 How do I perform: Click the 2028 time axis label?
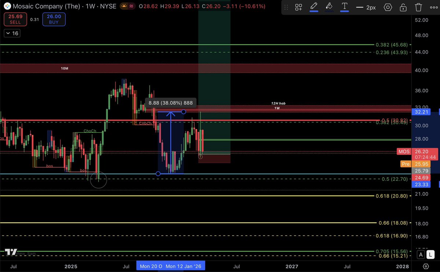pyautogui.click(x=402, y=266)
